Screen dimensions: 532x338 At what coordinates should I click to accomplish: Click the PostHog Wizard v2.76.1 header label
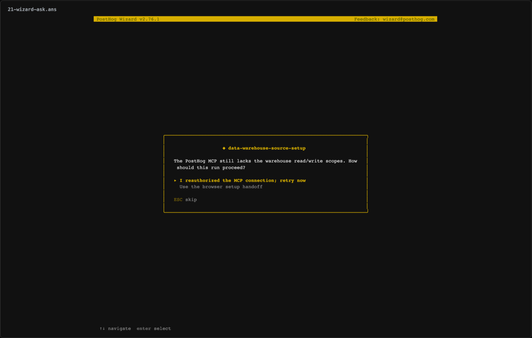(x=128, y=19)
